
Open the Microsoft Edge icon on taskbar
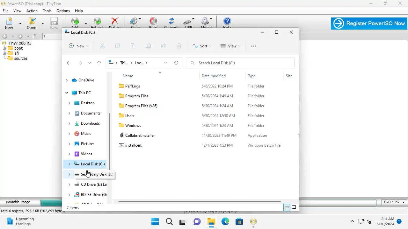(225, 221)
